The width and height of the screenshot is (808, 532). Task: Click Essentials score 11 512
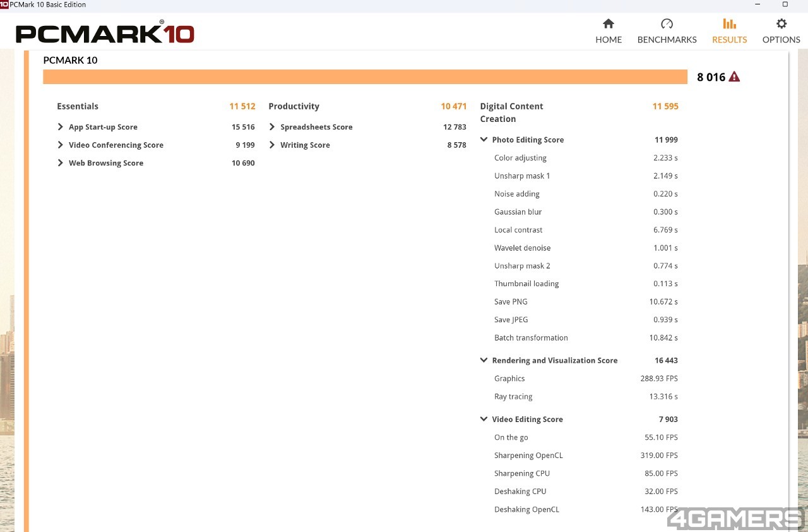pos(242,106)
